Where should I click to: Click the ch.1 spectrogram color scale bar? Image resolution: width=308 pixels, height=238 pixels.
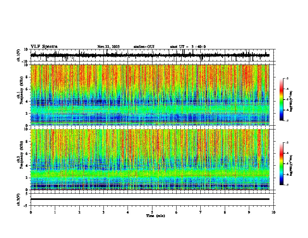tap(282, 100)
